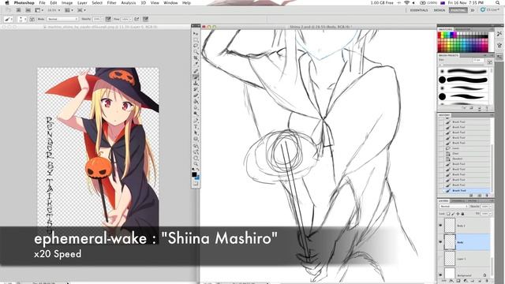Toggle lock position
The image size is (505, 284).
(x=458, y=214)
